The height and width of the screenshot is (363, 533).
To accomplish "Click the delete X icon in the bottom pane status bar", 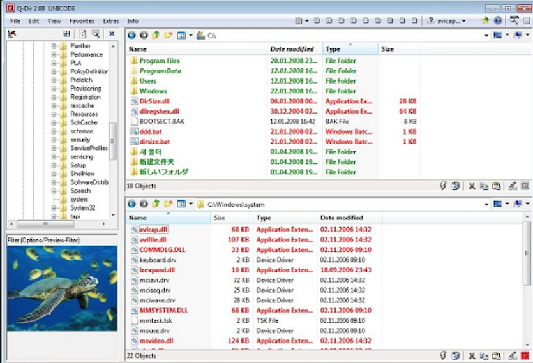I will point(472,355).
